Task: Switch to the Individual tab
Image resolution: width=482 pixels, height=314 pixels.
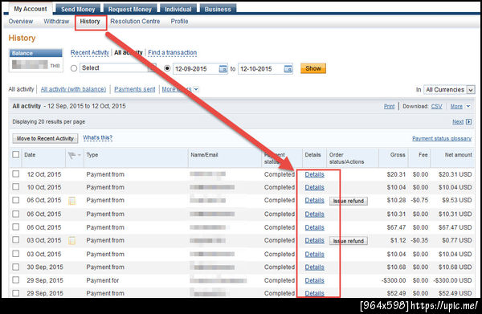Action: click(x=178, y=9)
